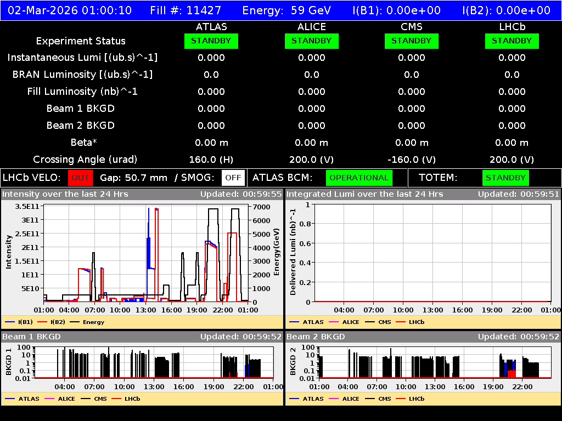Click the TOTEM STANDBY indicator

click(505, 178)
